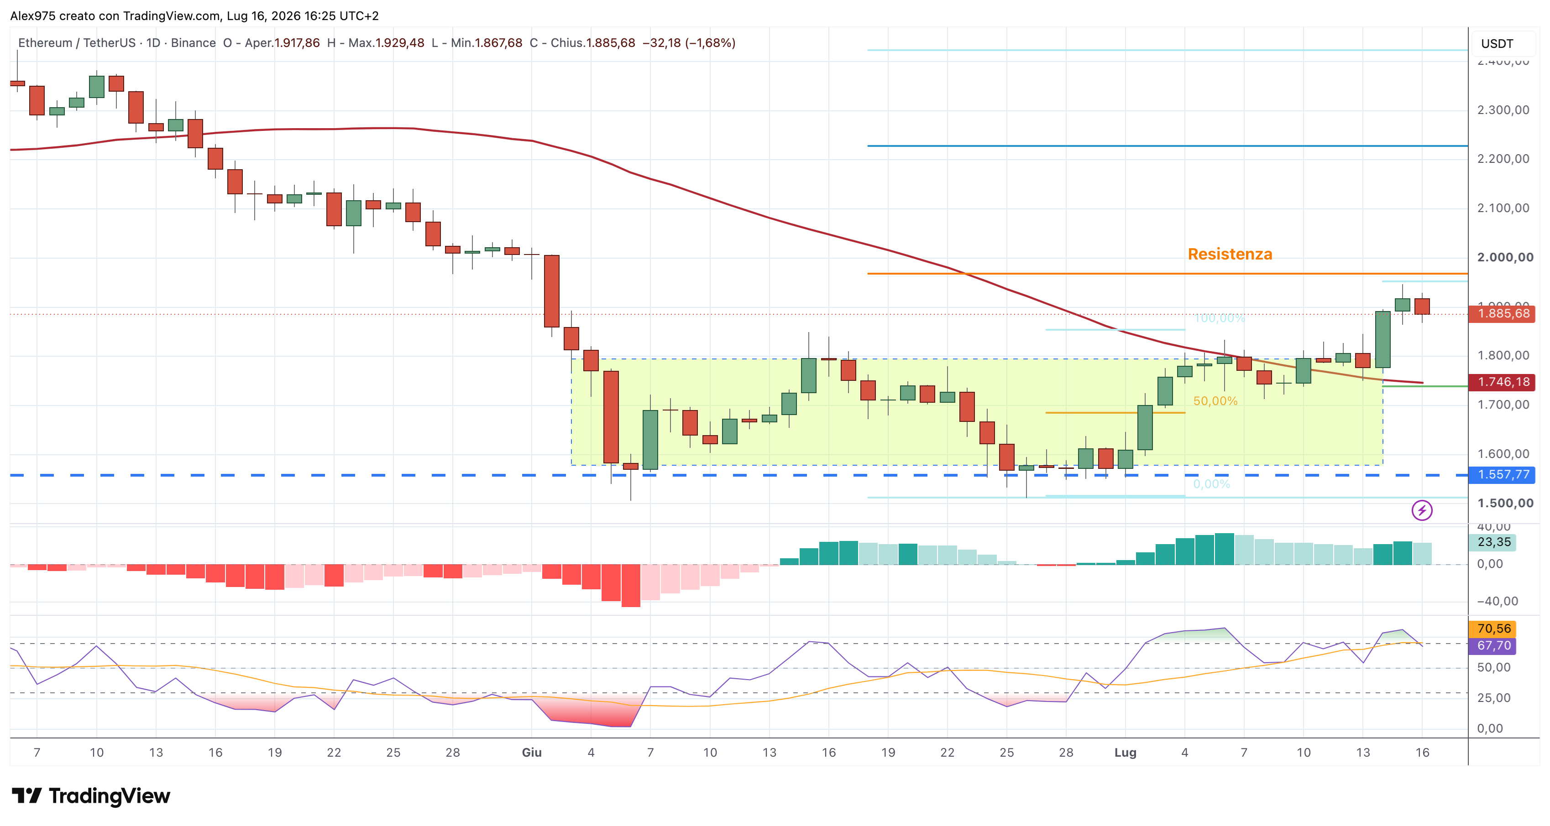Click the TradingView logo

point(91,795)
